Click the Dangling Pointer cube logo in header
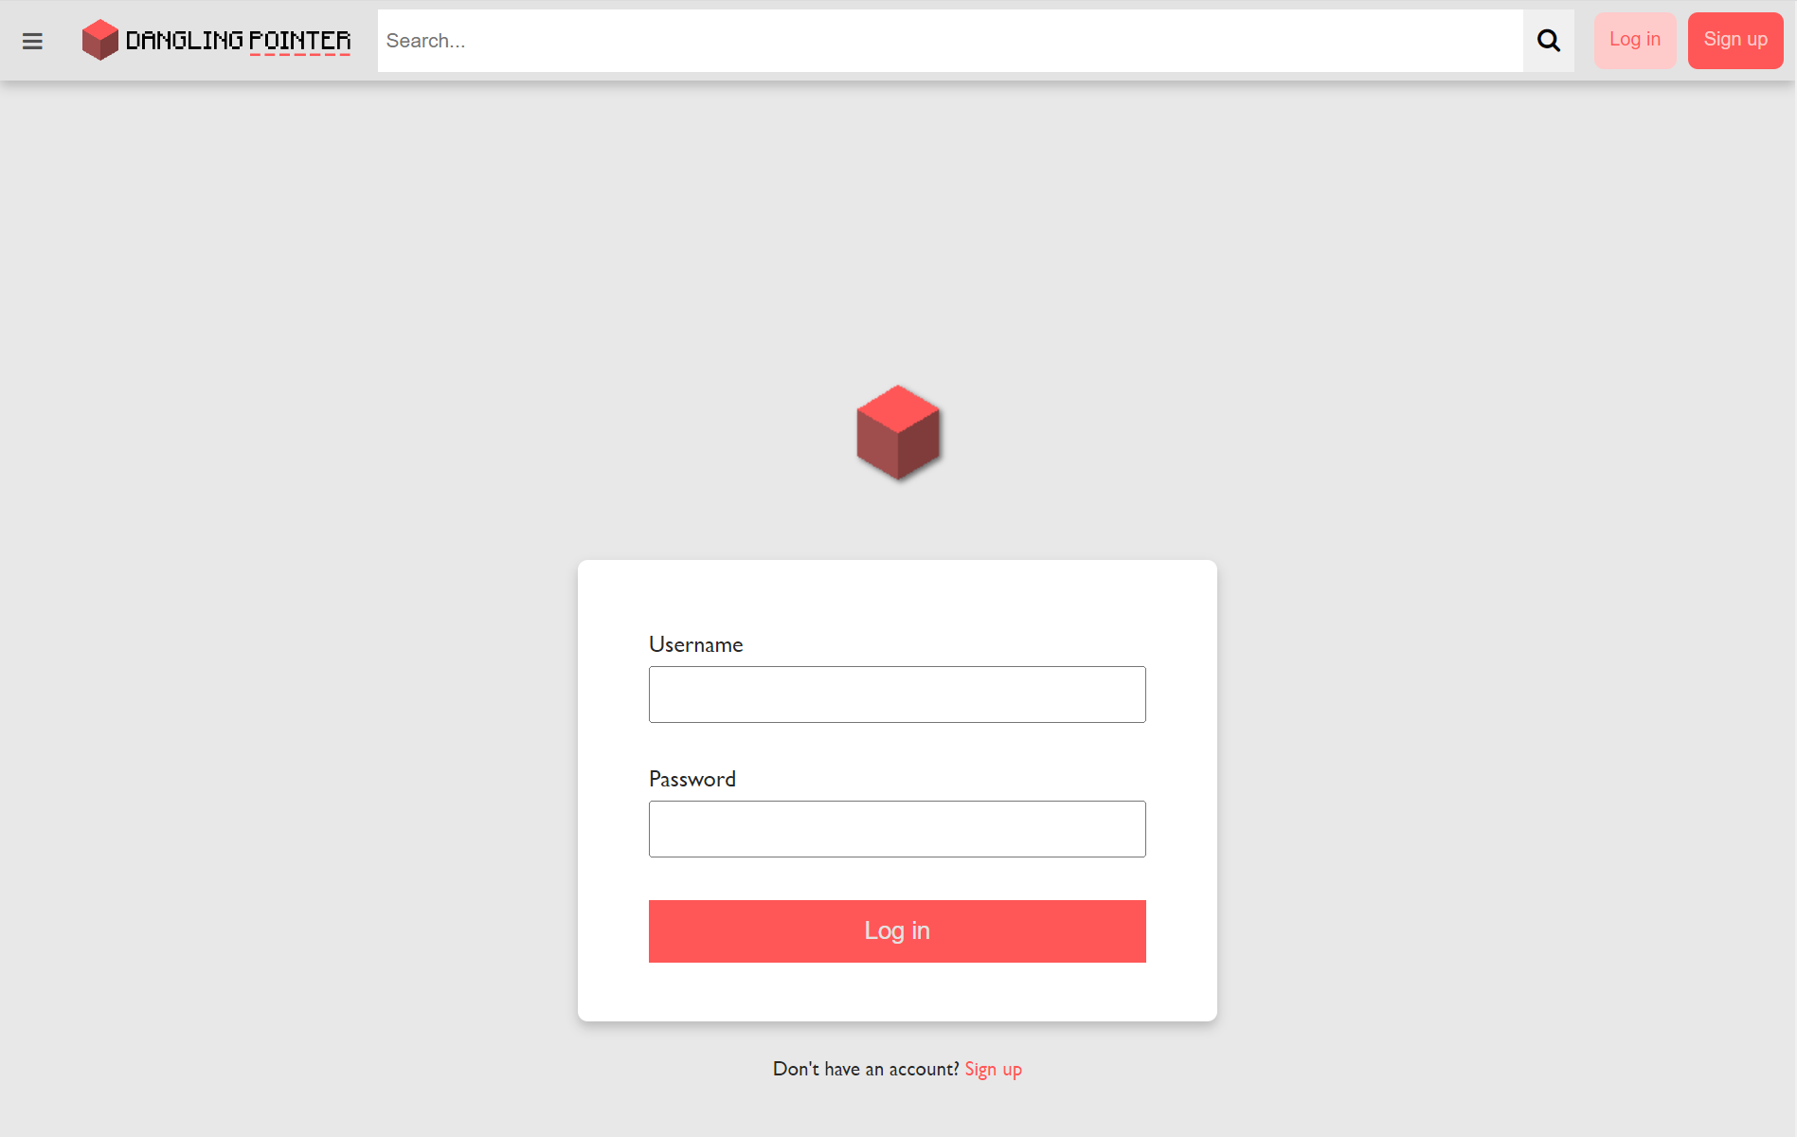The width and height of the screenshot is (1797, 1137). pos(99,40)
